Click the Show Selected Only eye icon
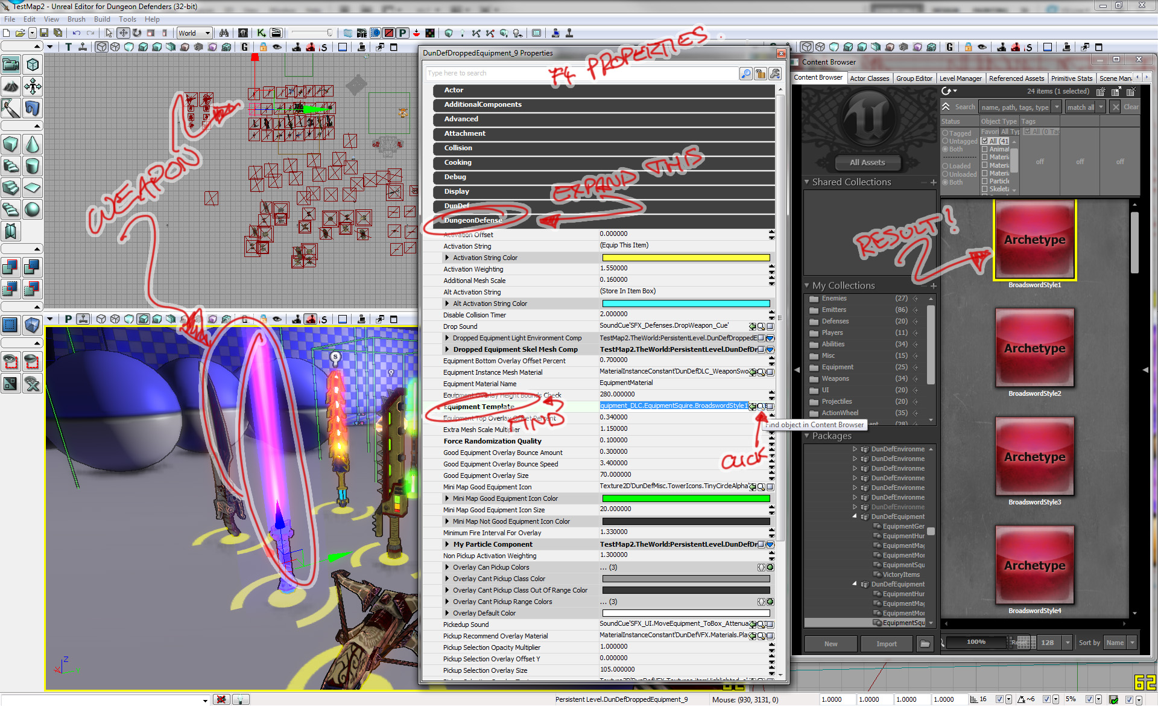1158x706 pixels. [x=11, y=361]
